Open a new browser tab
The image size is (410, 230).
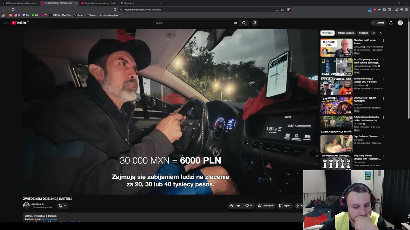tap(160, 3)
